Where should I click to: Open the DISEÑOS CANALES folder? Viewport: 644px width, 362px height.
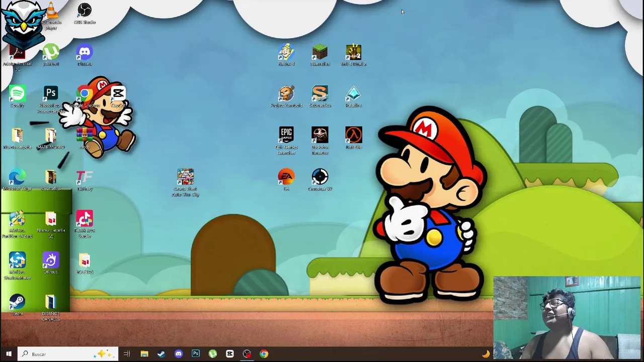51,303
